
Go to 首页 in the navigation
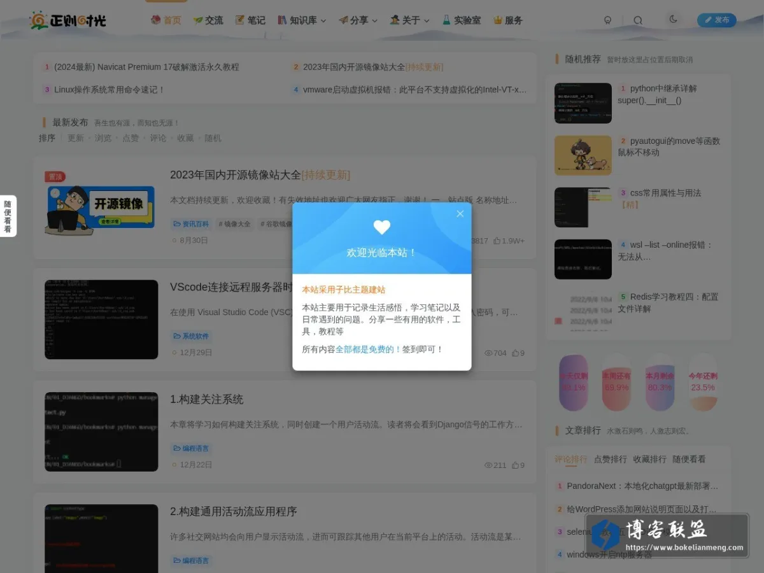[x=166, y=20]
